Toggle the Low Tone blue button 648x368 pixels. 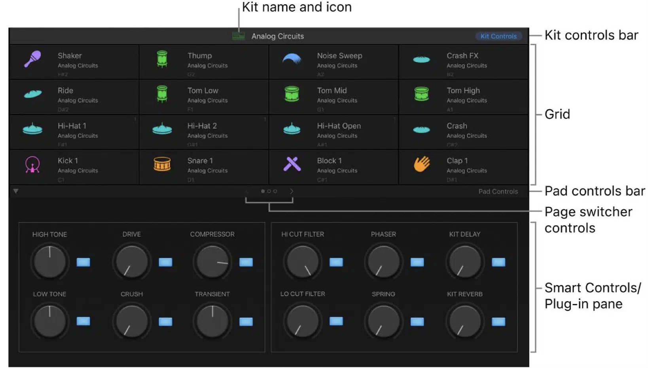83,321
